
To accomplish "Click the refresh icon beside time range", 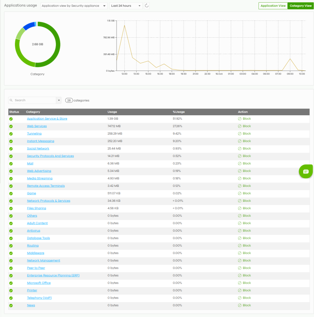I will coord(147,6).
